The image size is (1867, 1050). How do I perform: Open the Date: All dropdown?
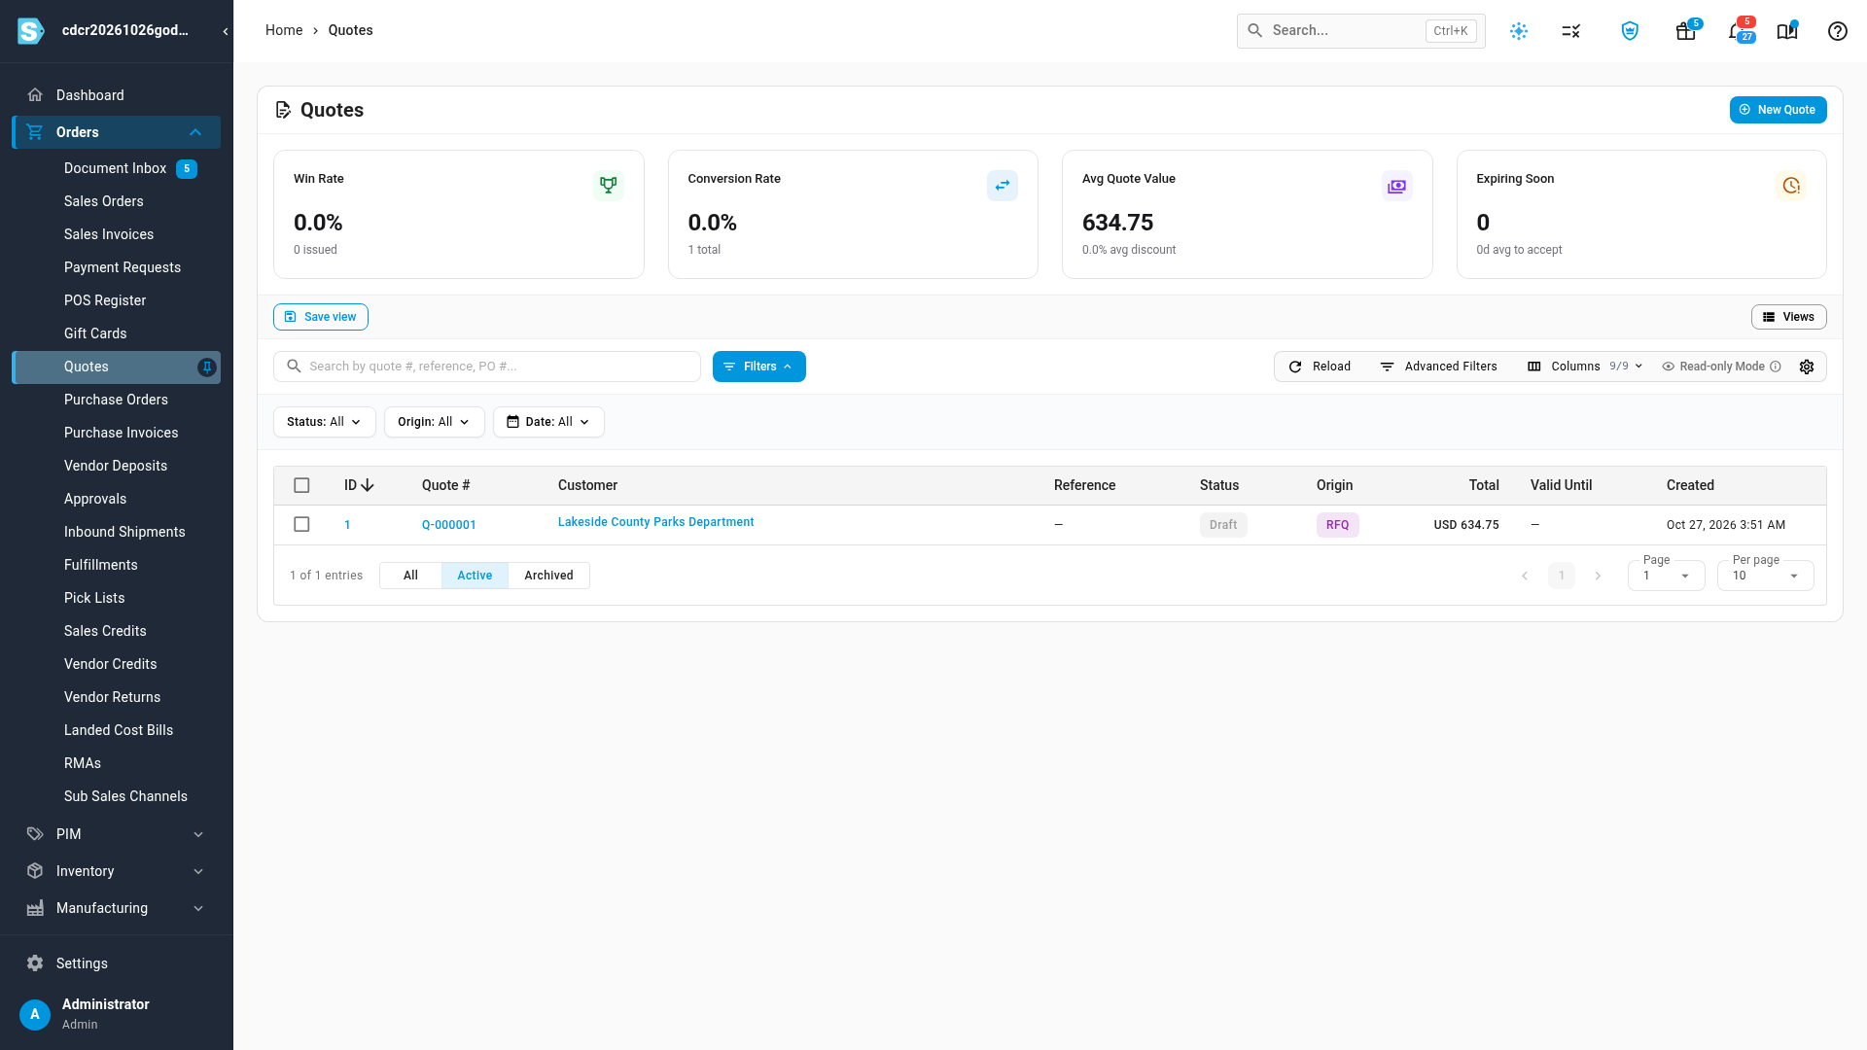tap(548, 422)
